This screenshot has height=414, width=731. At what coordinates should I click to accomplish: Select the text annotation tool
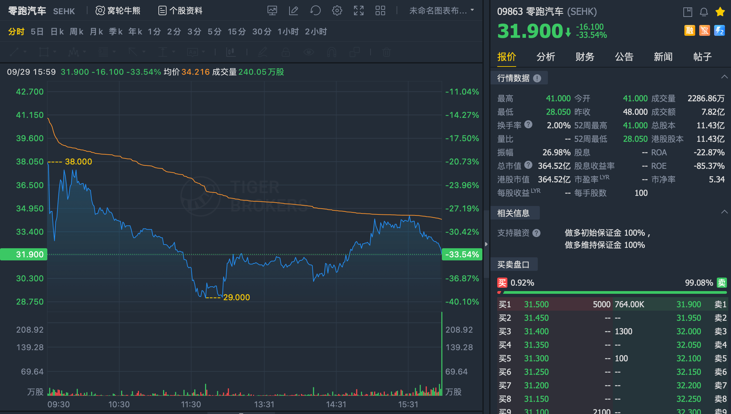[x=193, y=52]
